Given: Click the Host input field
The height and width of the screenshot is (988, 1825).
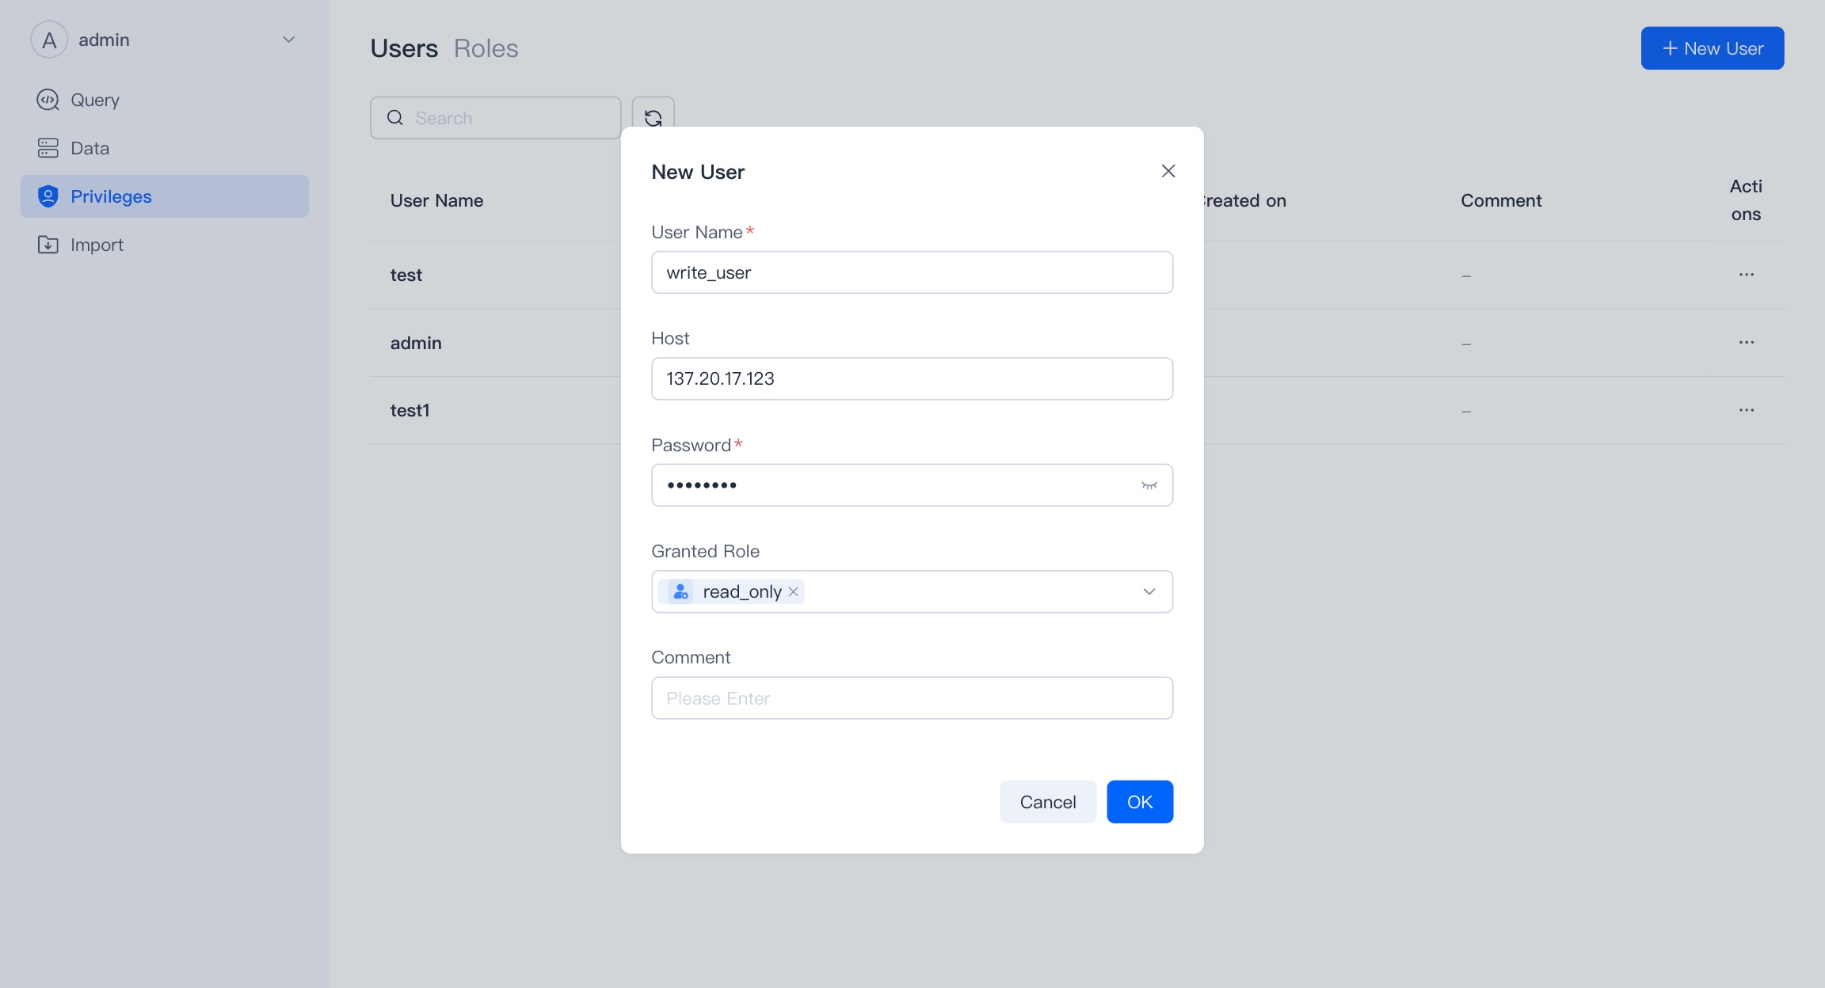Looking at the screenshot, I should (911, 378).
